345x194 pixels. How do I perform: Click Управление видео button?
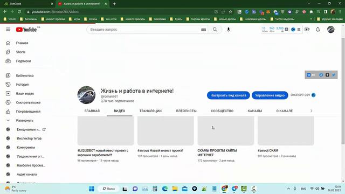(270, 95)
